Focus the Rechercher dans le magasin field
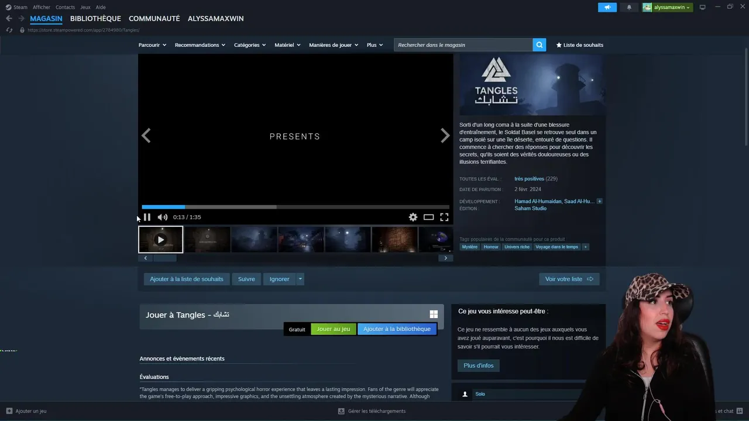749x421 pixels. click(463, 45)
